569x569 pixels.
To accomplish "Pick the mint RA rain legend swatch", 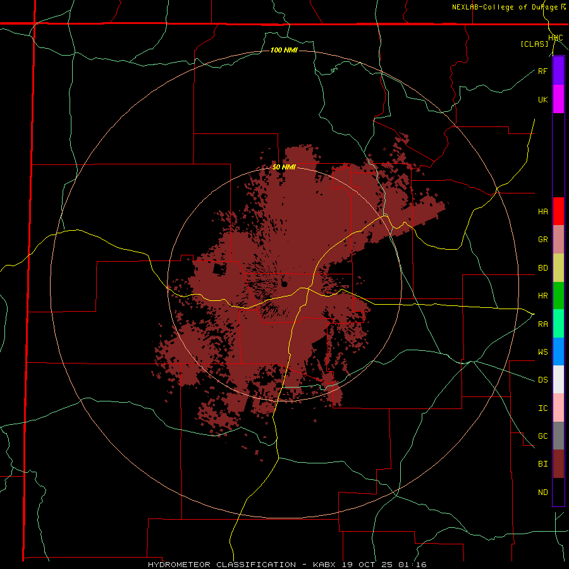I will click(x=558, y=324).
